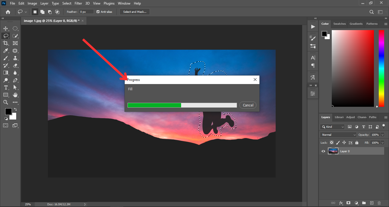Select the Rectangle shape tool
The image size is (389, 207).
click(5, 95)
